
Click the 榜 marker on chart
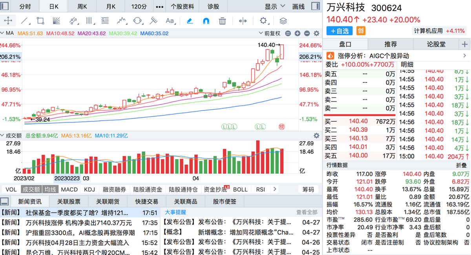(281, 127)
